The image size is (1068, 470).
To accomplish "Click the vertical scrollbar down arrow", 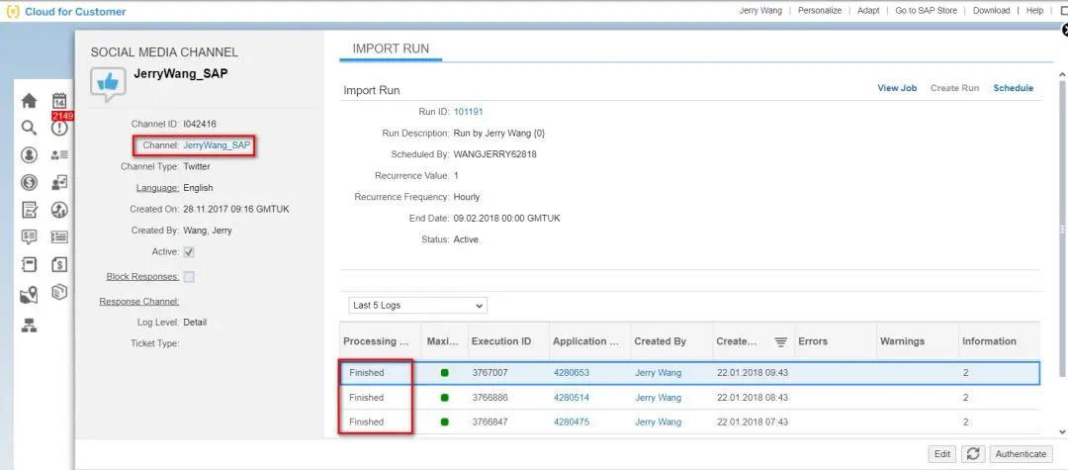I will coord(1061,431).
